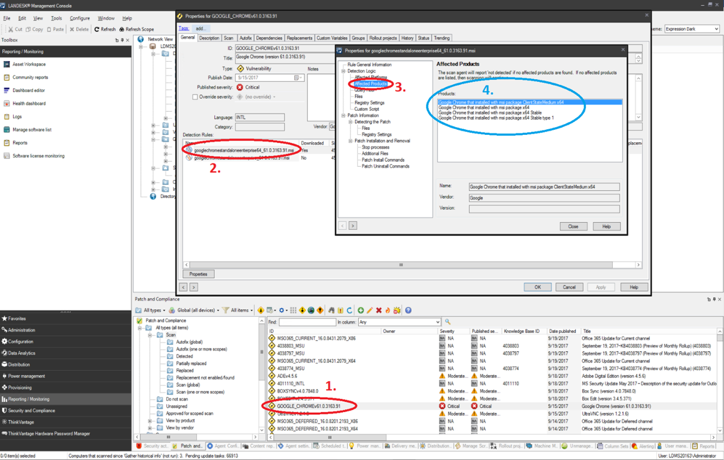This screenshot has height=460, width=724.
Task: Open the blue question mark help icon
Action: click(408, 310)
